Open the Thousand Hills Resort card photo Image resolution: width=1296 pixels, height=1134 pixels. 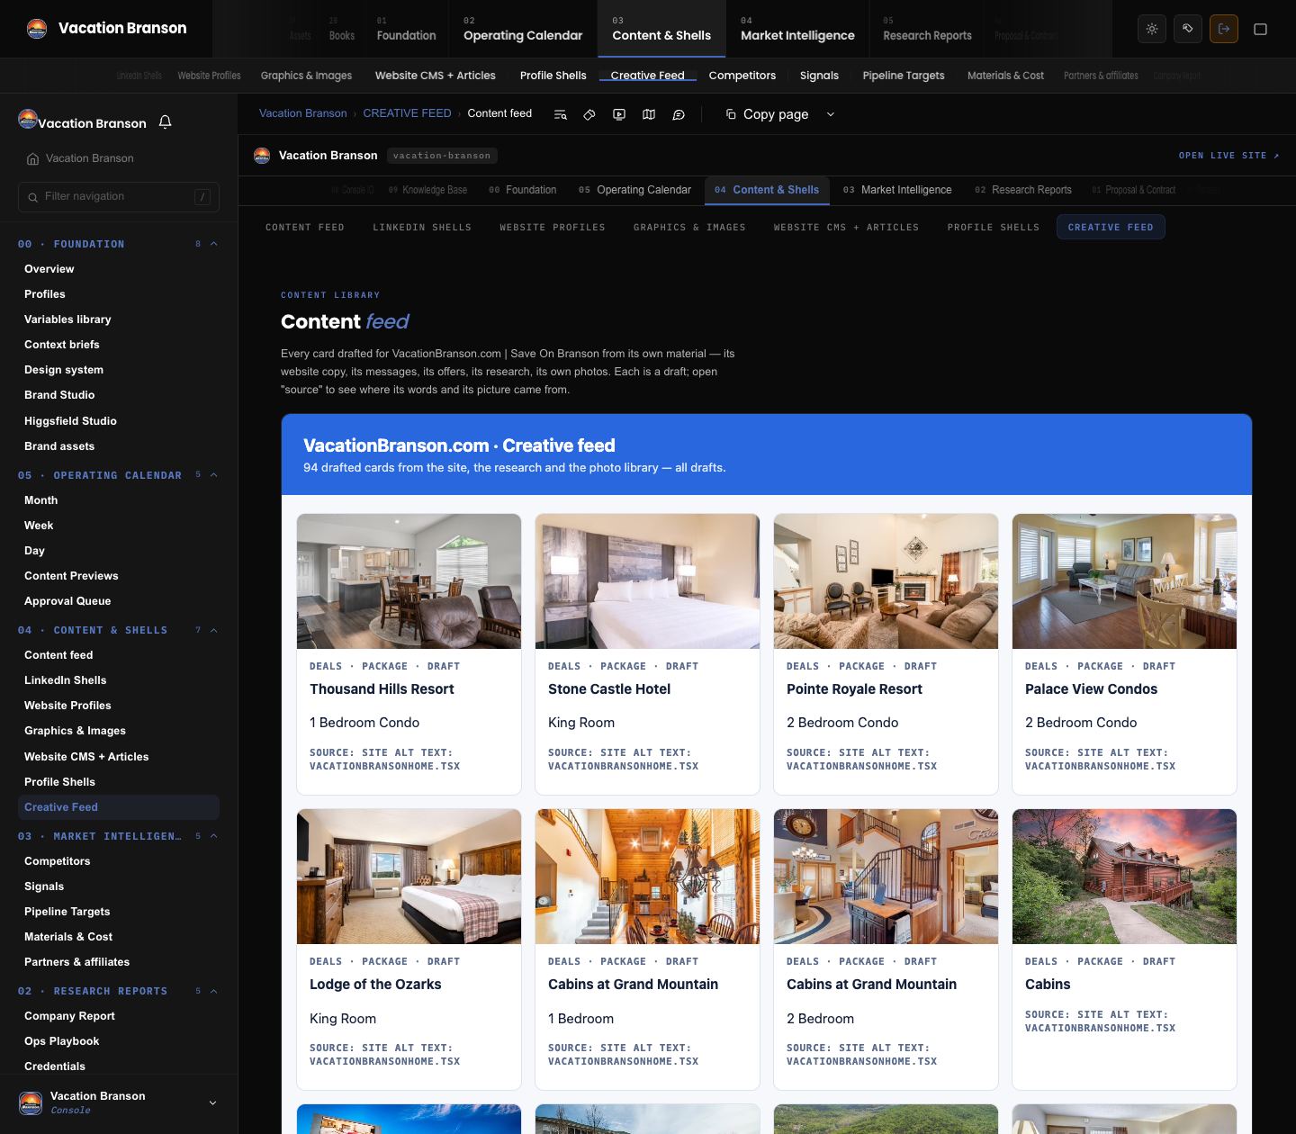(409, 581)
